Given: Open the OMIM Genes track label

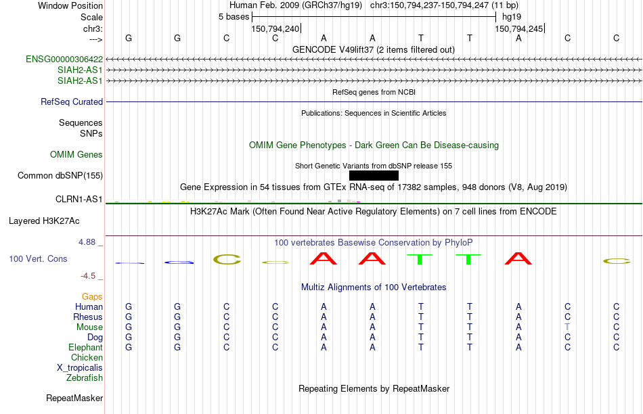Looking at the screenshot, I should [76, 154].
